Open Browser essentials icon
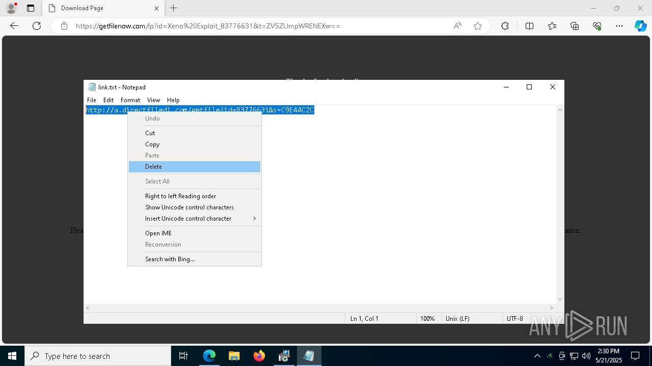This screenshot has height=366, width=652. pos(597,26)
